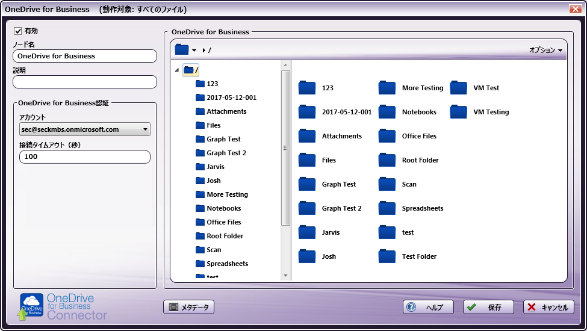Image resolution: width=587 pixels, height=331 pixels.
Task: Click the tree pane scrollbar up arrow
Action: point(285,65)
